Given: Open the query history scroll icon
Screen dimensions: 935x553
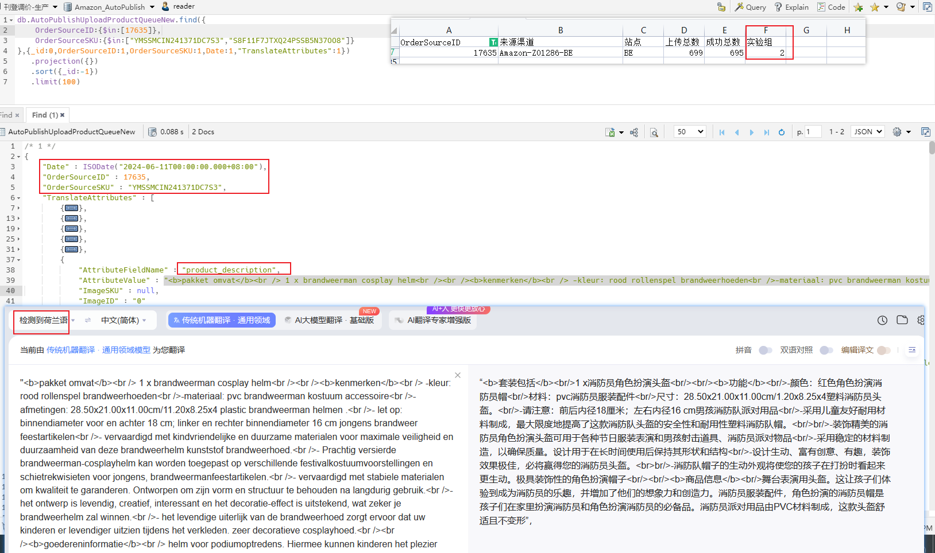Looking at the screenshot, I should tap(901, 7).
